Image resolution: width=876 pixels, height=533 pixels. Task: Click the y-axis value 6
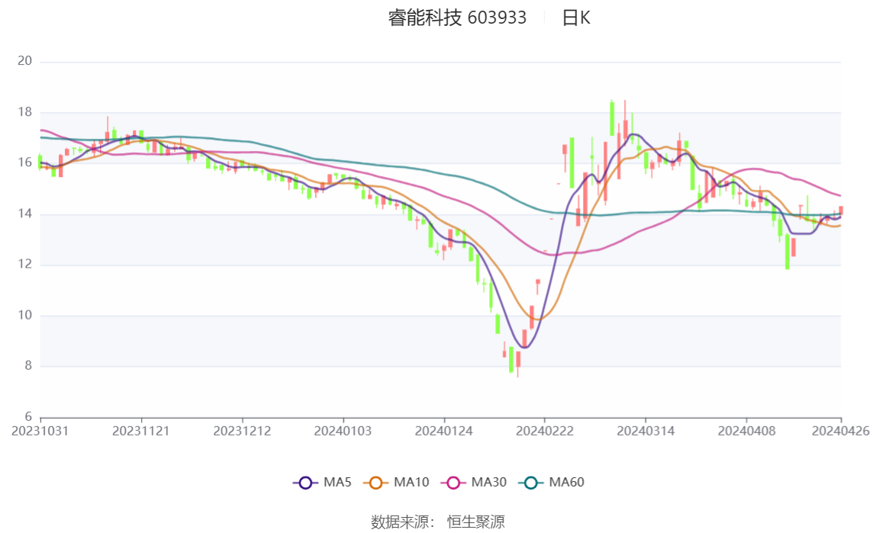click(28, 417)
